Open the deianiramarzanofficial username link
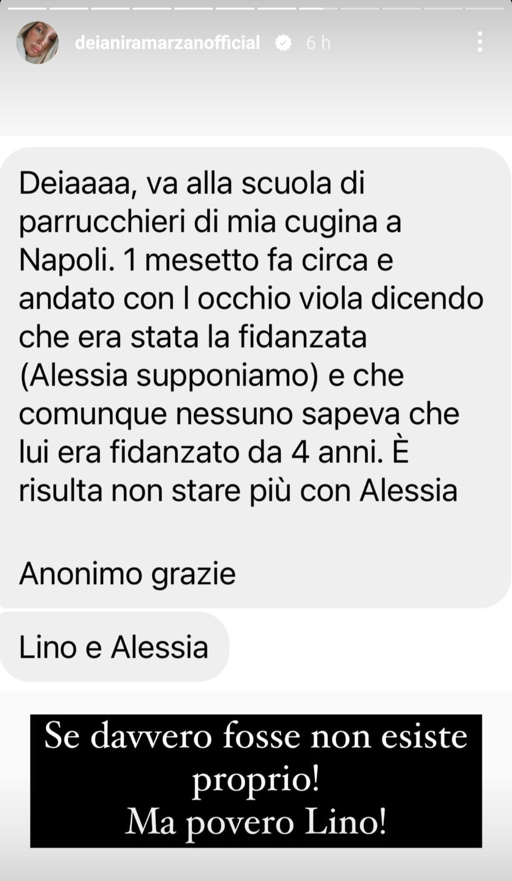512x881 pixels. click(167, 43)
